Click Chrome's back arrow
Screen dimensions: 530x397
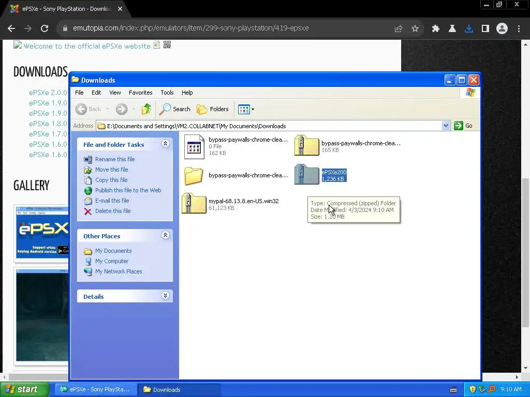coord(11,28)
